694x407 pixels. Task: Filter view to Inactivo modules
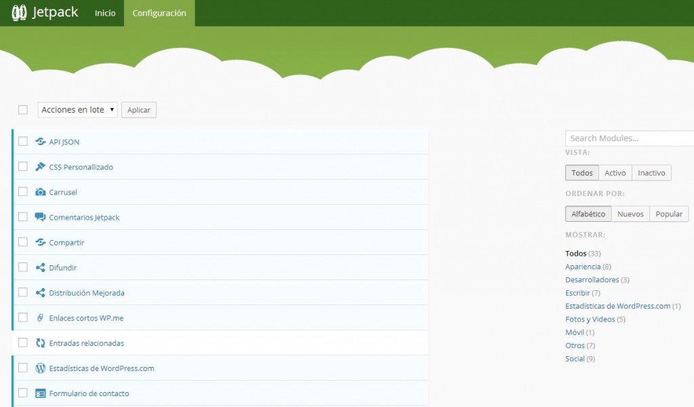click(651, 173)
